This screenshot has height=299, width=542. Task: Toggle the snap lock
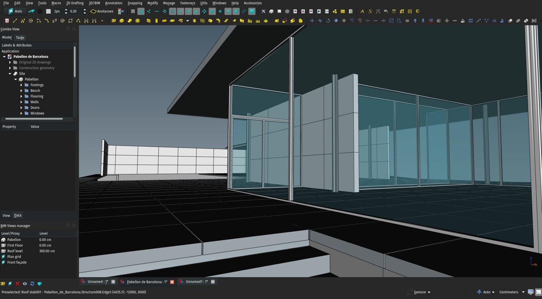(141, 11)
